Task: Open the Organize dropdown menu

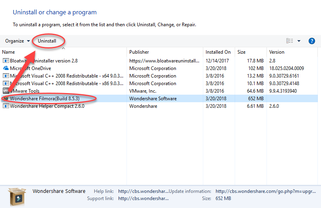Action: 18,41
